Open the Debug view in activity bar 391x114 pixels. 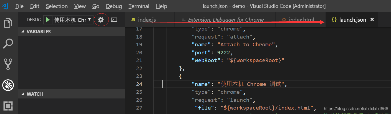pyautogui.click(x=8, y=85)
